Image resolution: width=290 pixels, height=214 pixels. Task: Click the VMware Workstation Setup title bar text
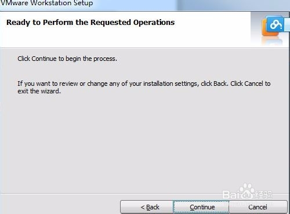[46, 3]
